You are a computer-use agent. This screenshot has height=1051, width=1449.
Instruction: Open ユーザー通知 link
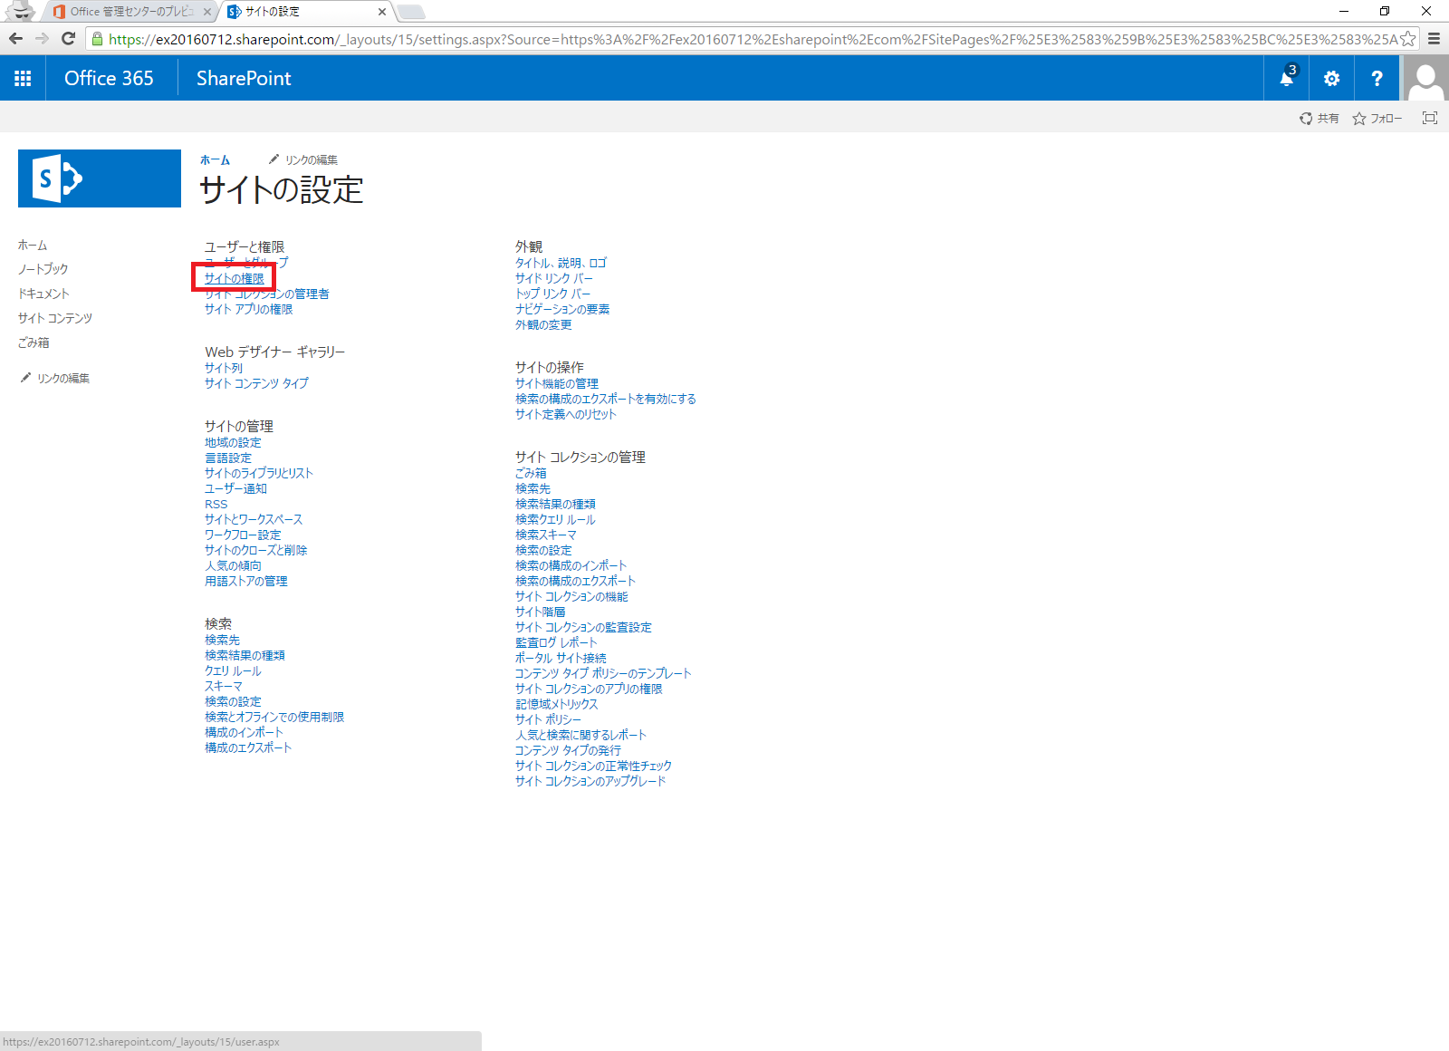pos(235,488)
